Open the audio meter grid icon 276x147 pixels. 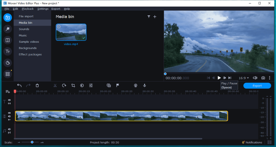pyautogui.click(x=269, y=142)
